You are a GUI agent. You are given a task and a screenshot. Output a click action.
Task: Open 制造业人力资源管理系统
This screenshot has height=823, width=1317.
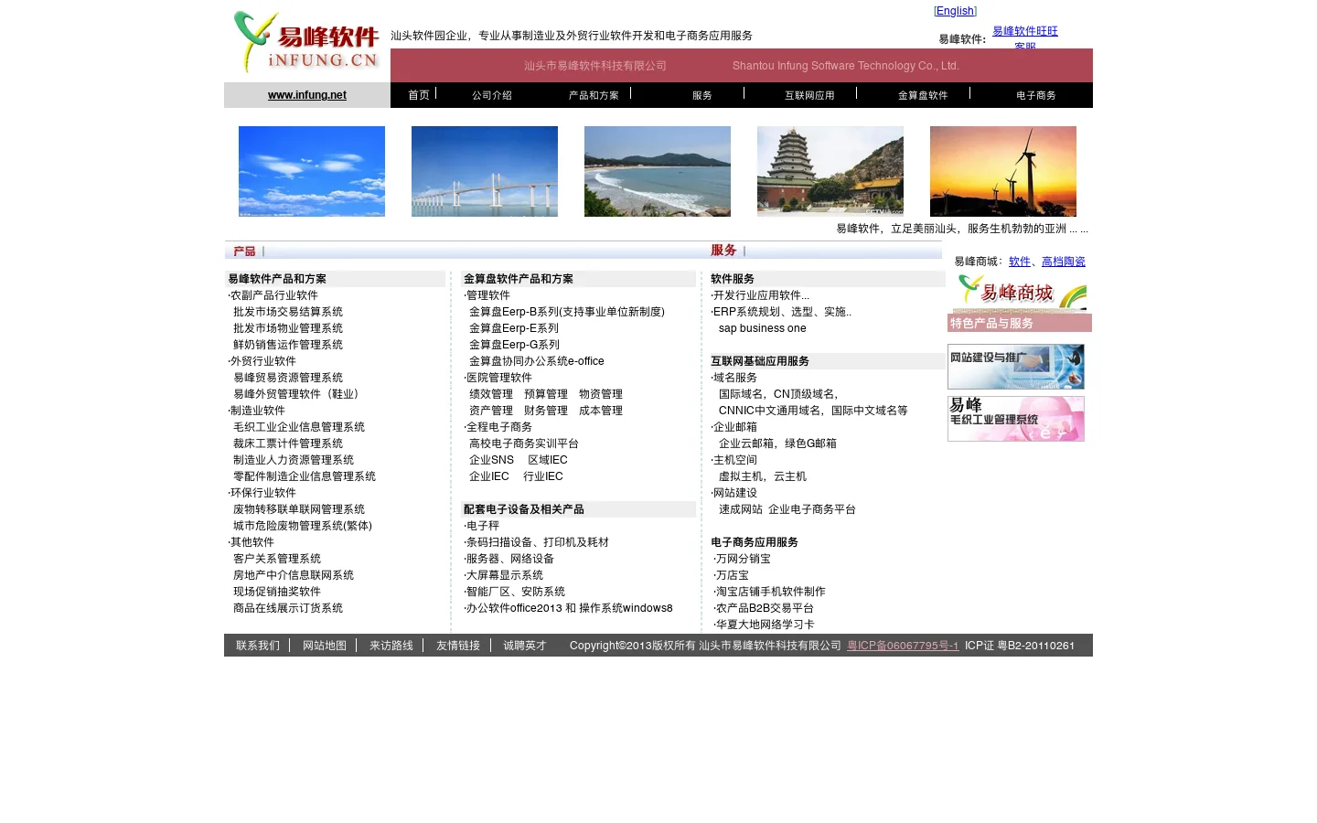pos(294,460)
